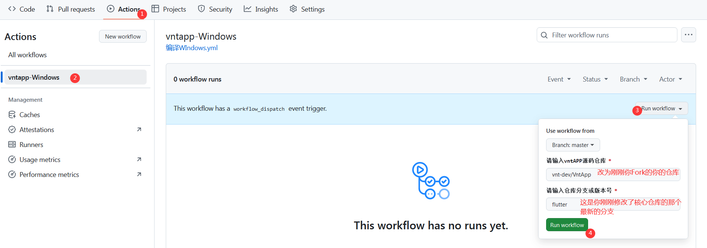Open the Insights tab
Viewport: 707px width, 248px height.
pos(261,9)
